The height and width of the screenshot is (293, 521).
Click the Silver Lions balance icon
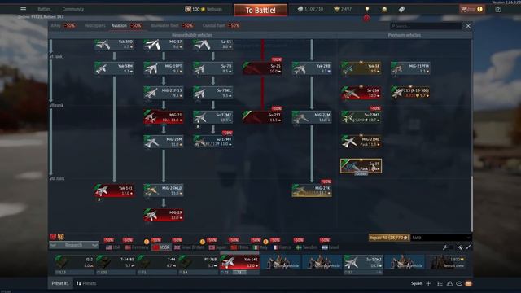300,9
